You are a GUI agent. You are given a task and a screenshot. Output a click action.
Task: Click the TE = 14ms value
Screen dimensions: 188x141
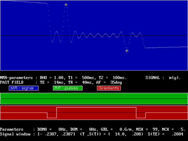tap(52, 82)
